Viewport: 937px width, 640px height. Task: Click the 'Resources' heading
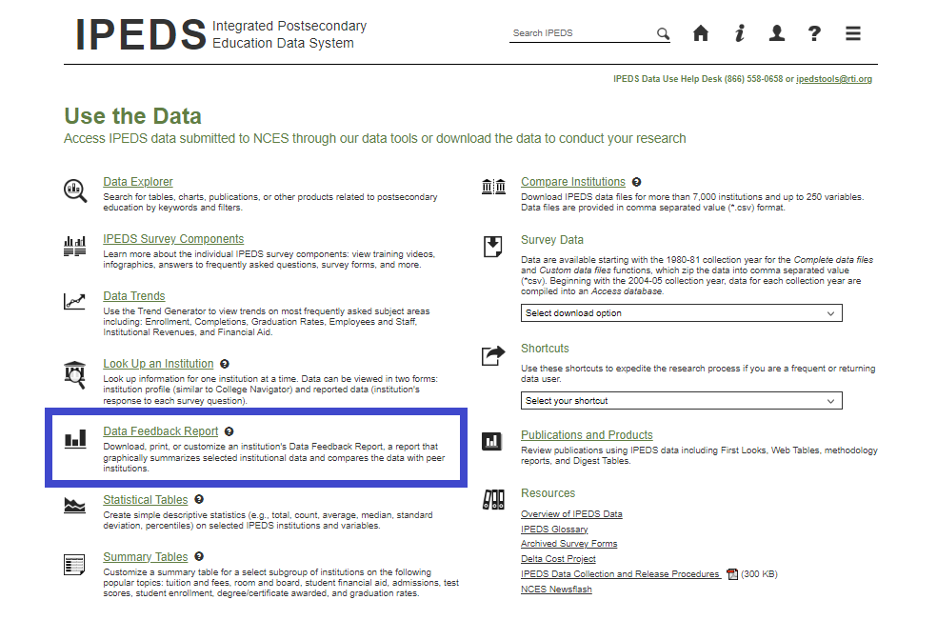pyautogui.click(x=548, y=493)
